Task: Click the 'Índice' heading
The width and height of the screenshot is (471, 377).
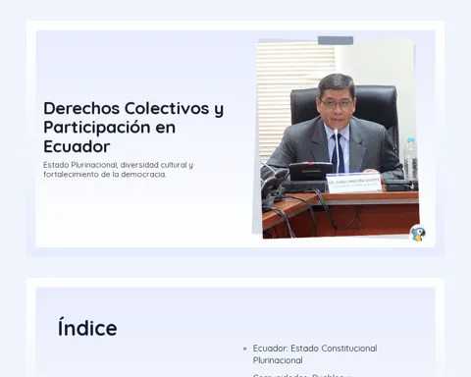Action: [87, 328]
